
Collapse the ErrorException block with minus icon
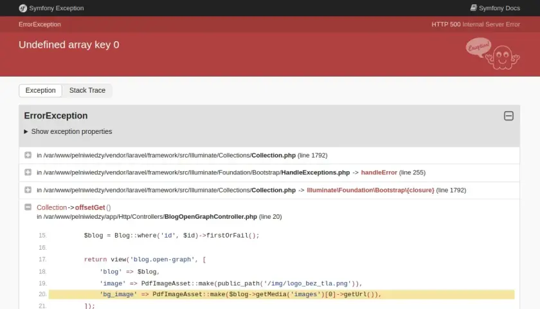coord(509,116)
